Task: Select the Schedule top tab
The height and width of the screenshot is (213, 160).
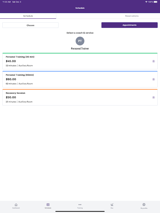Action: click(x=28, y=16)
